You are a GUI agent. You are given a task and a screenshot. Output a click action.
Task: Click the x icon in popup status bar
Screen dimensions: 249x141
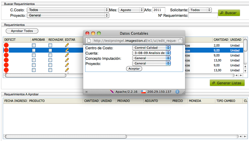pyautogui.click(x=86, y=92)
